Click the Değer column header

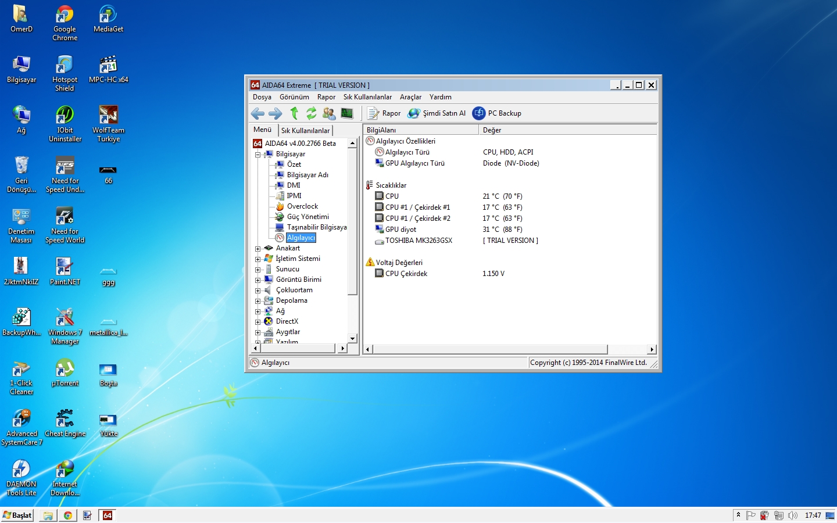click(x=568, y=130)
